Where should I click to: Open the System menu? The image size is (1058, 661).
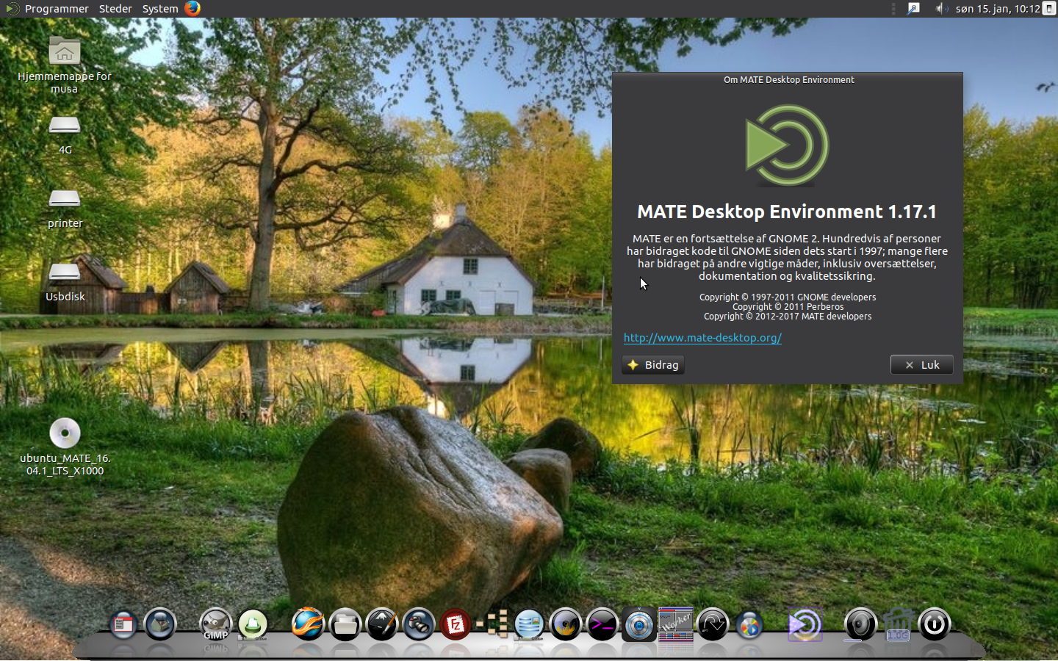[x=160, y=9]
